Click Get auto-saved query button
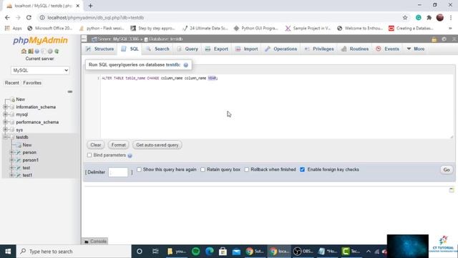 pos(157,145)
